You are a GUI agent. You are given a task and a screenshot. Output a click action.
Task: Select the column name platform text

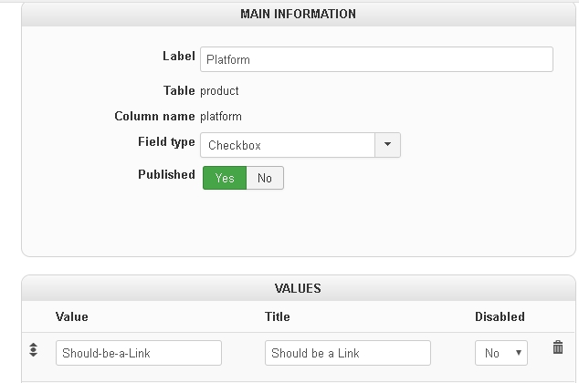coord(221,116)
